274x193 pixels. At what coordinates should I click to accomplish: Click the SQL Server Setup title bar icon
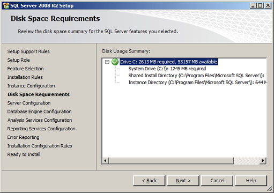pyautogui.click(x=6, y=6)
